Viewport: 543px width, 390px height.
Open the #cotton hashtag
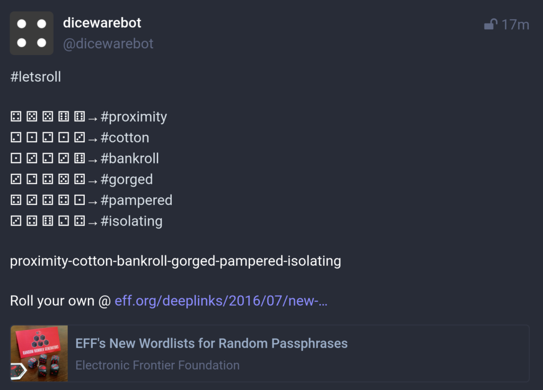[x=125, y=137]
